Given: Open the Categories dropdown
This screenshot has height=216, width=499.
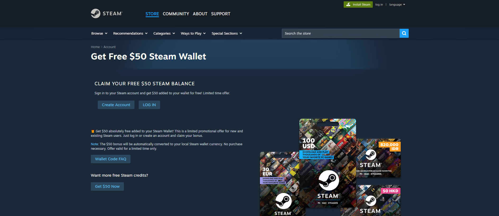Looking at the screenshot, I should [x=164, y=33].
